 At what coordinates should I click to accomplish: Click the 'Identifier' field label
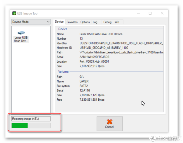point(62,43)
